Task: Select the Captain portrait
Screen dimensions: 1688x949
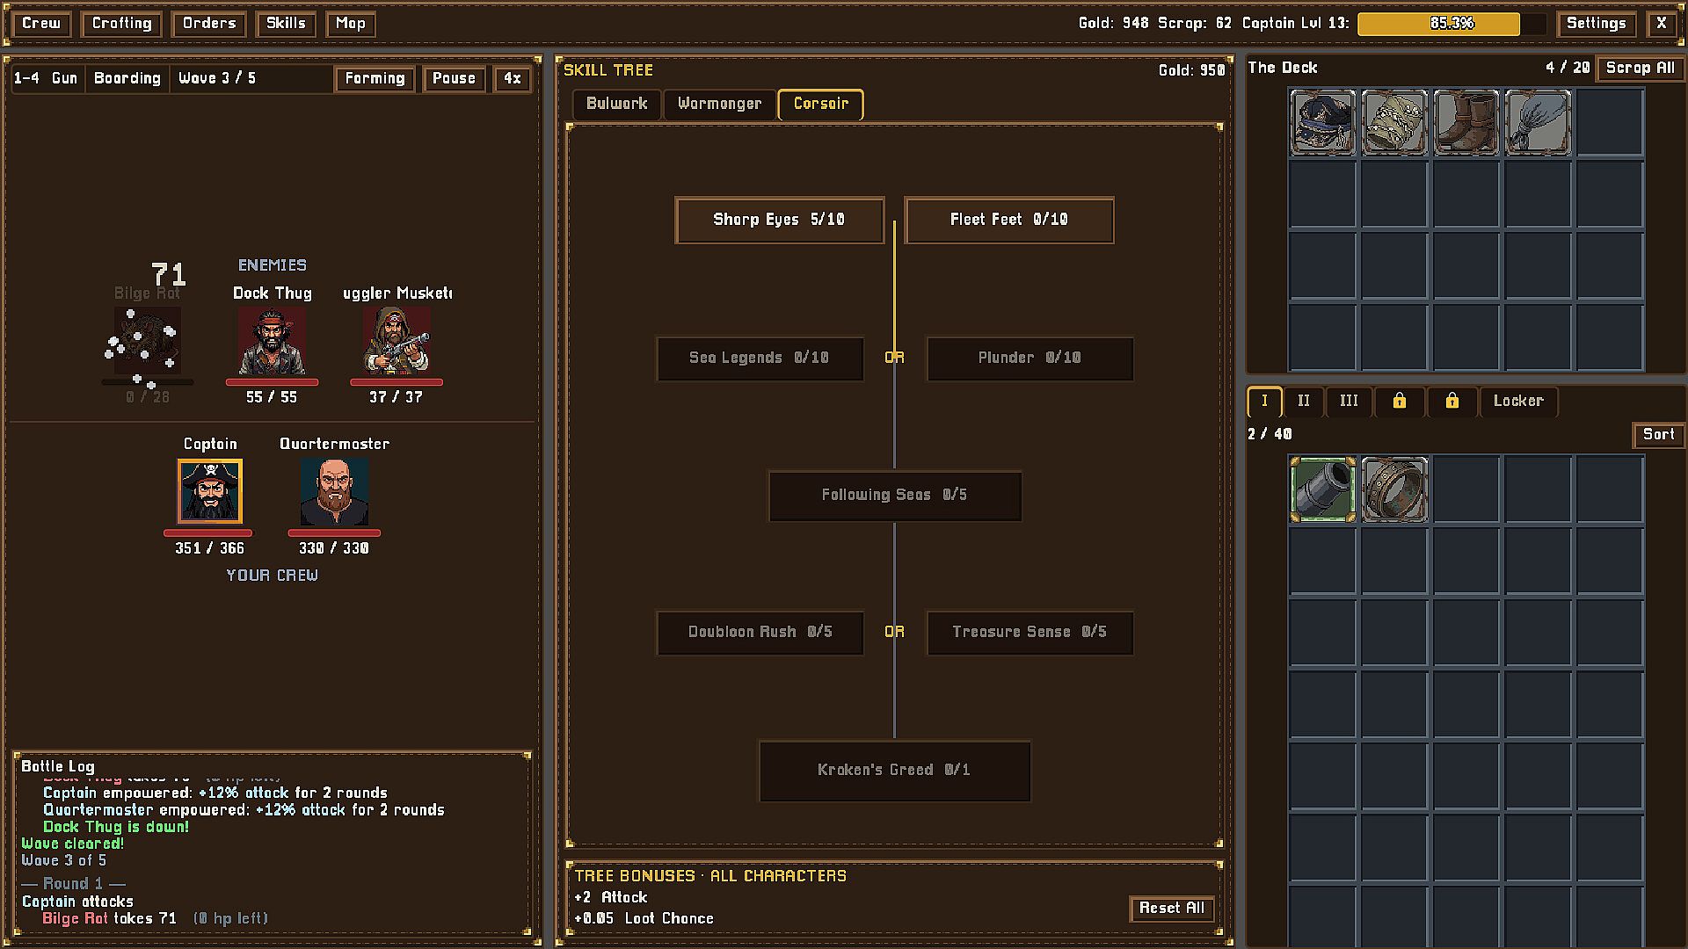Action: [x=209, y=491]
